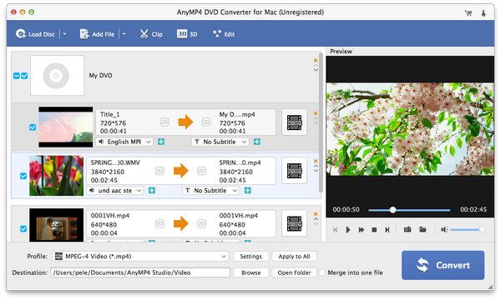
Task: Move 0001VH.mp4 item up
Action: point(316,219)
